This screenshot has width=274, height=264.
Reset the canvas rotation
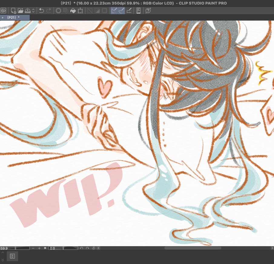94,248
